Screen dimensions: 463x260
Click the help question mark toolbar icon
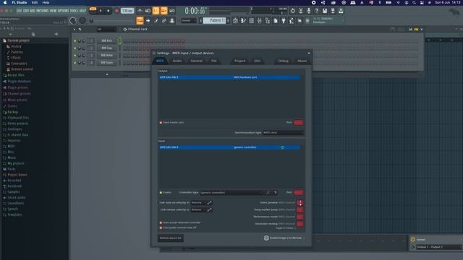coord(317,11)
